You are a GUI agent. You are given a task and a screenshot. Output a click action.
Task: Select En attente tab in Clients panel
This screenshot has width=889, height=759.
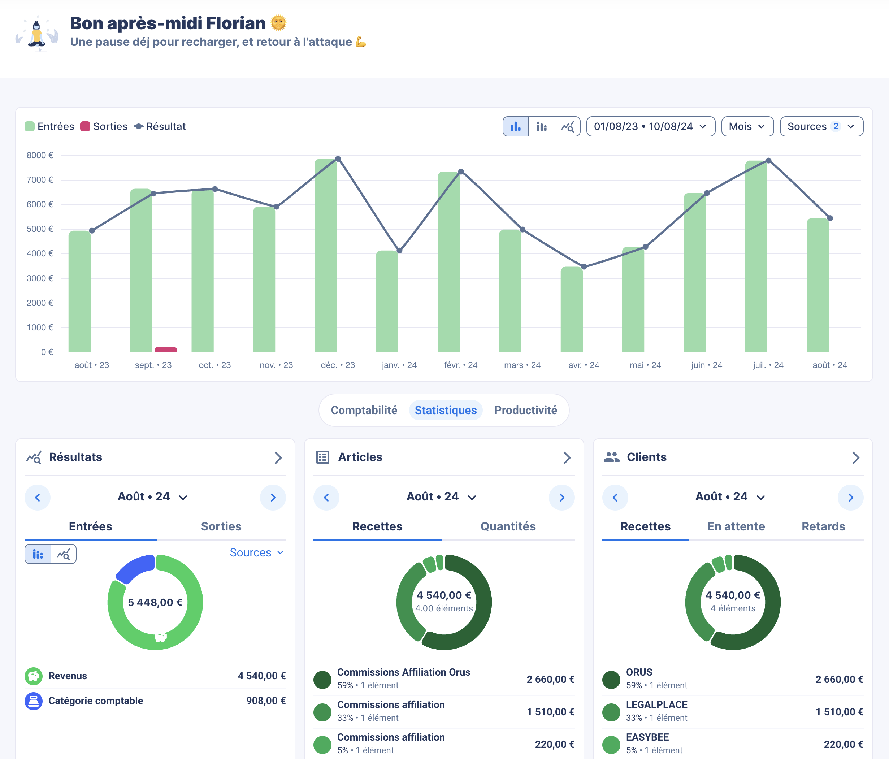point(736,526)
